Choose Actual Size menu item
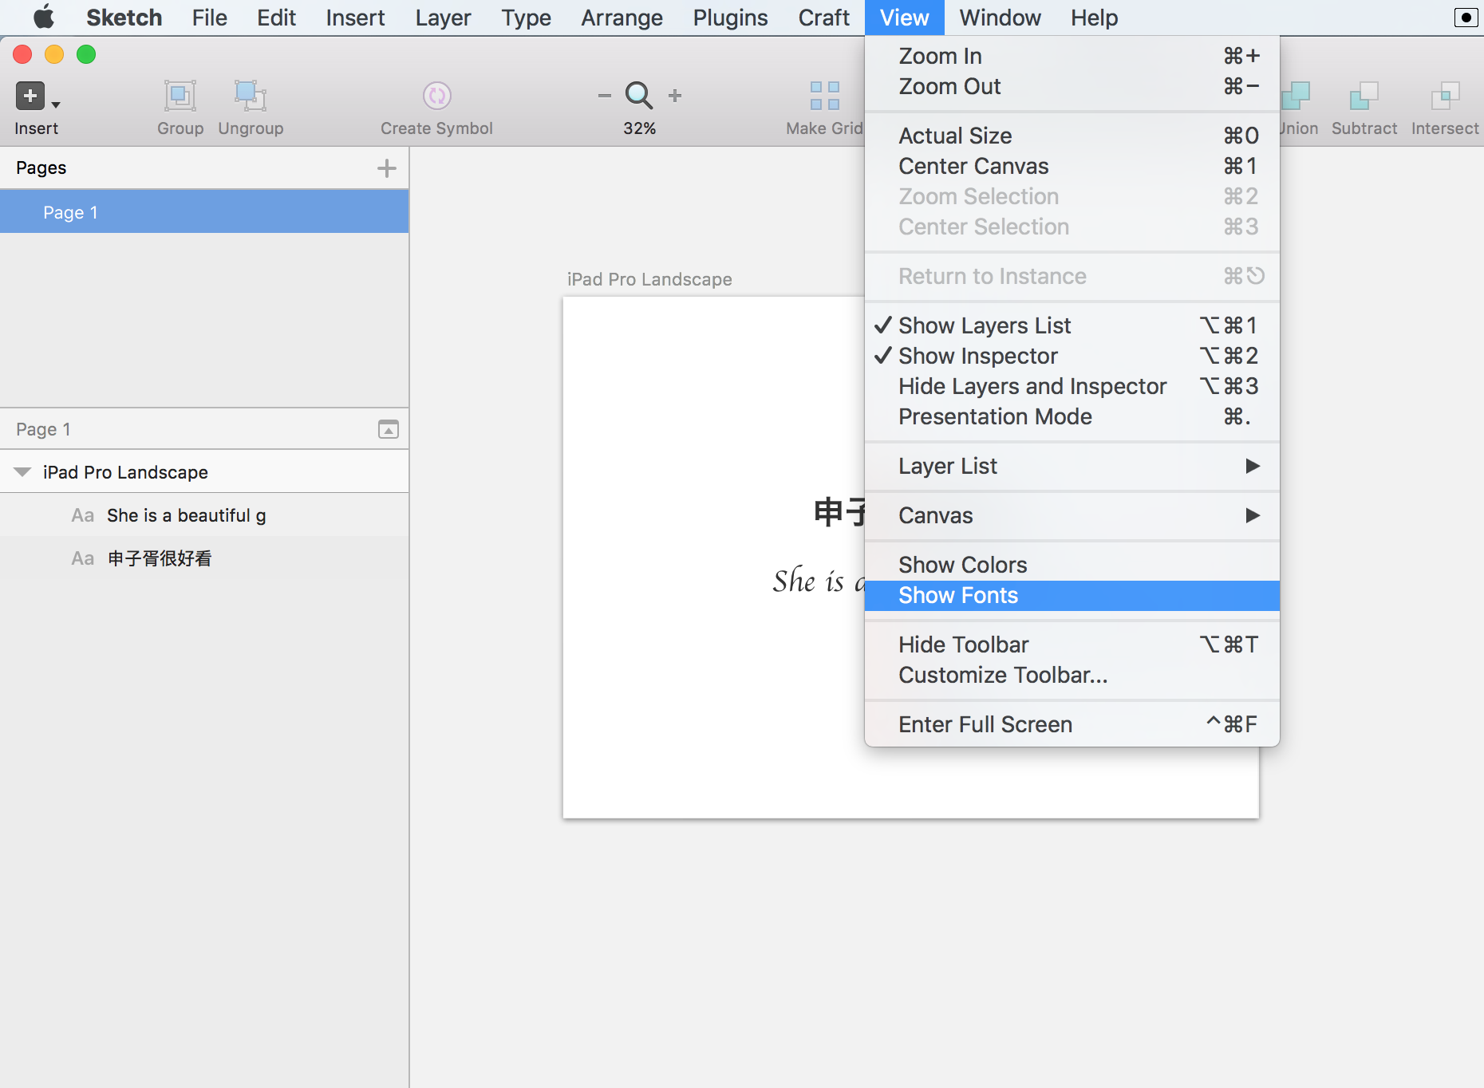 pos(1072,136)
